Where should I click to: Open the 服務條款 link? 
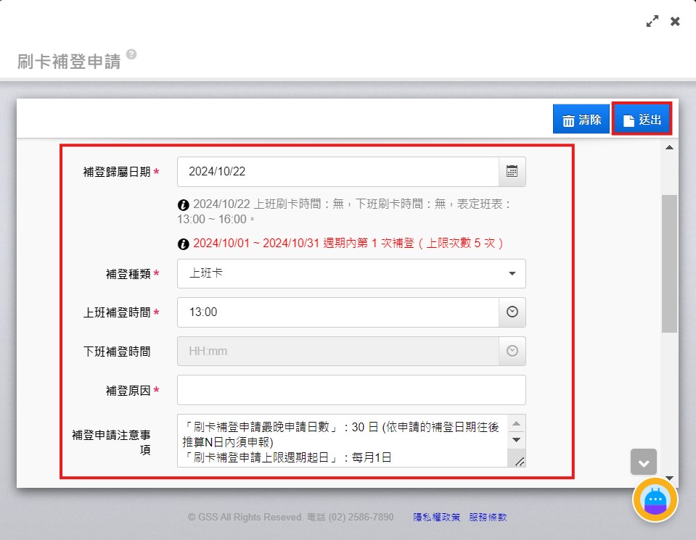[488, 518]
